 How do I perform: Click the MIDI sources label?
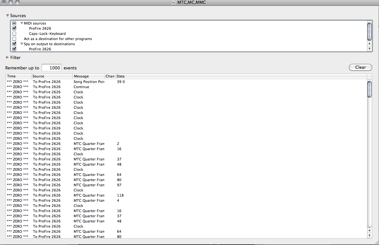(35, 23)
